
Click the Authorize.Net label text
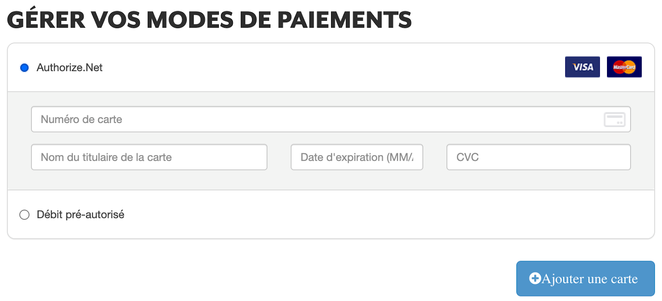[70, 68]
